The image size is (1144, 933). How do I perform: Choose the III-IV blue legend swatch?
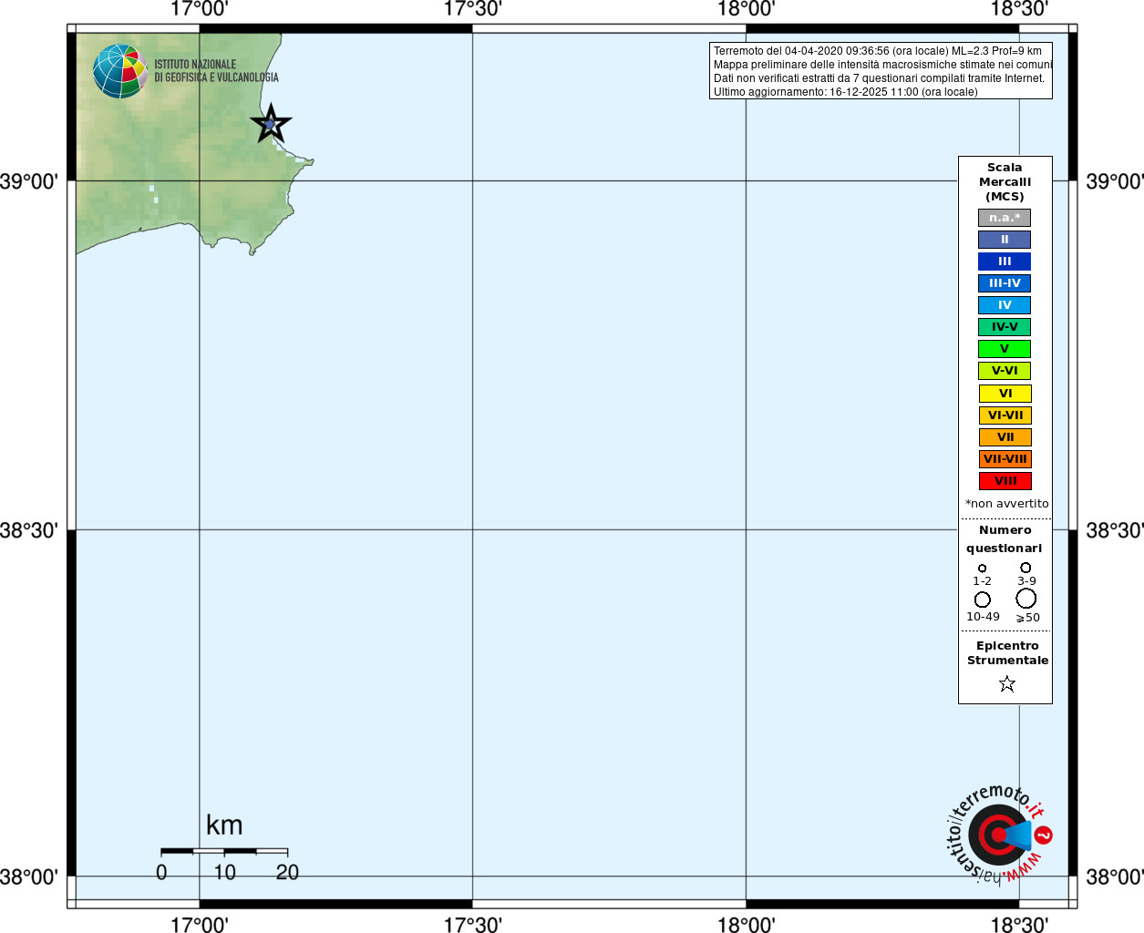click(x=1005, y=283)
